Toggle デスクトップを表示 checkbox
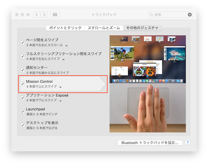 coord(23,125)
